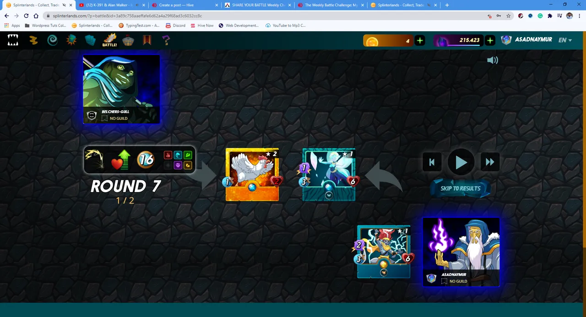Close the Create a post — Hive tab
The height and width of the screenshot is (317, 586).
[x=217, y=5]
